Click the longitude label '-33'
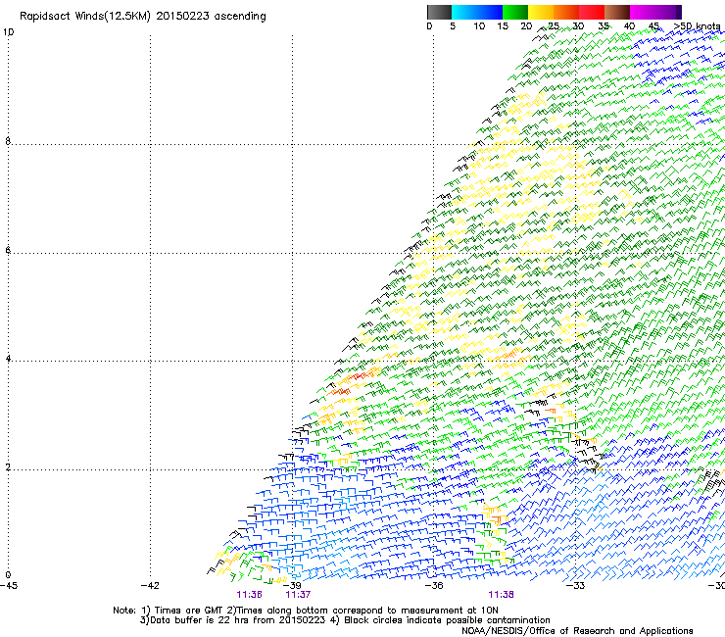This screenshot has width=725, height=637. [x=576, y=586]
